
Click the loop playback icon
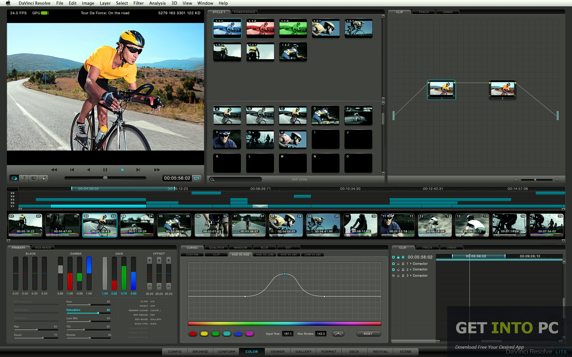198,178
